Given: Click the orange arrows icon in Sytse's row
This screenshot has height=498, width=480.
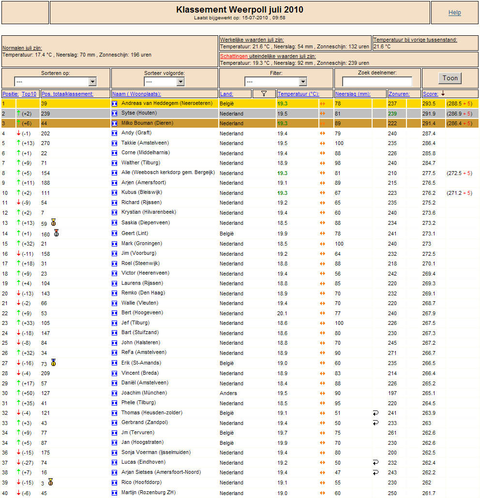Looking at the screenshot, I should pyautogui.click(x=323, y=114).
